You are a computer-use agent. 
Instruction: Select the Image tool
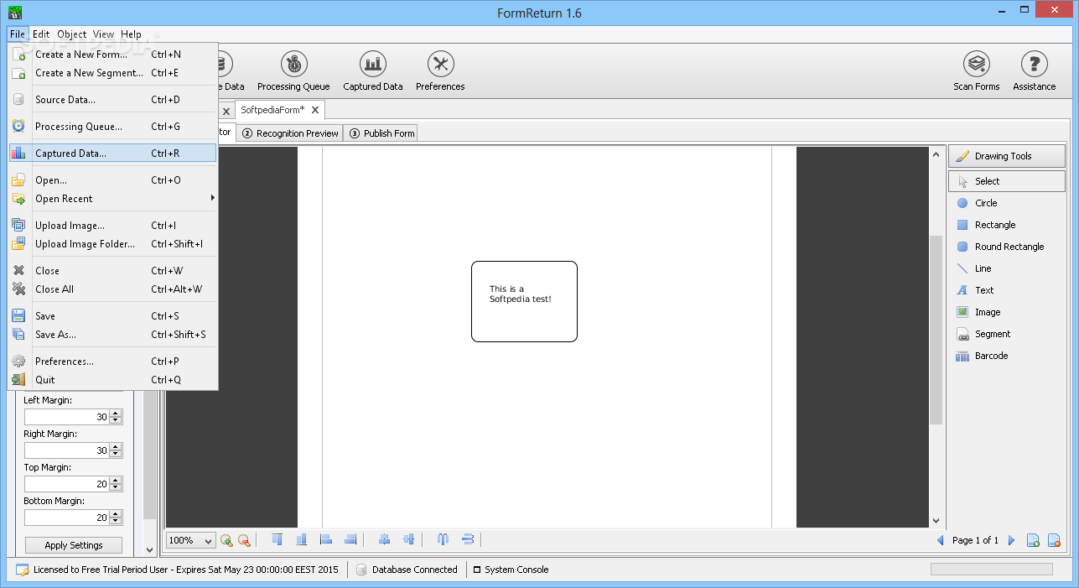978,312
